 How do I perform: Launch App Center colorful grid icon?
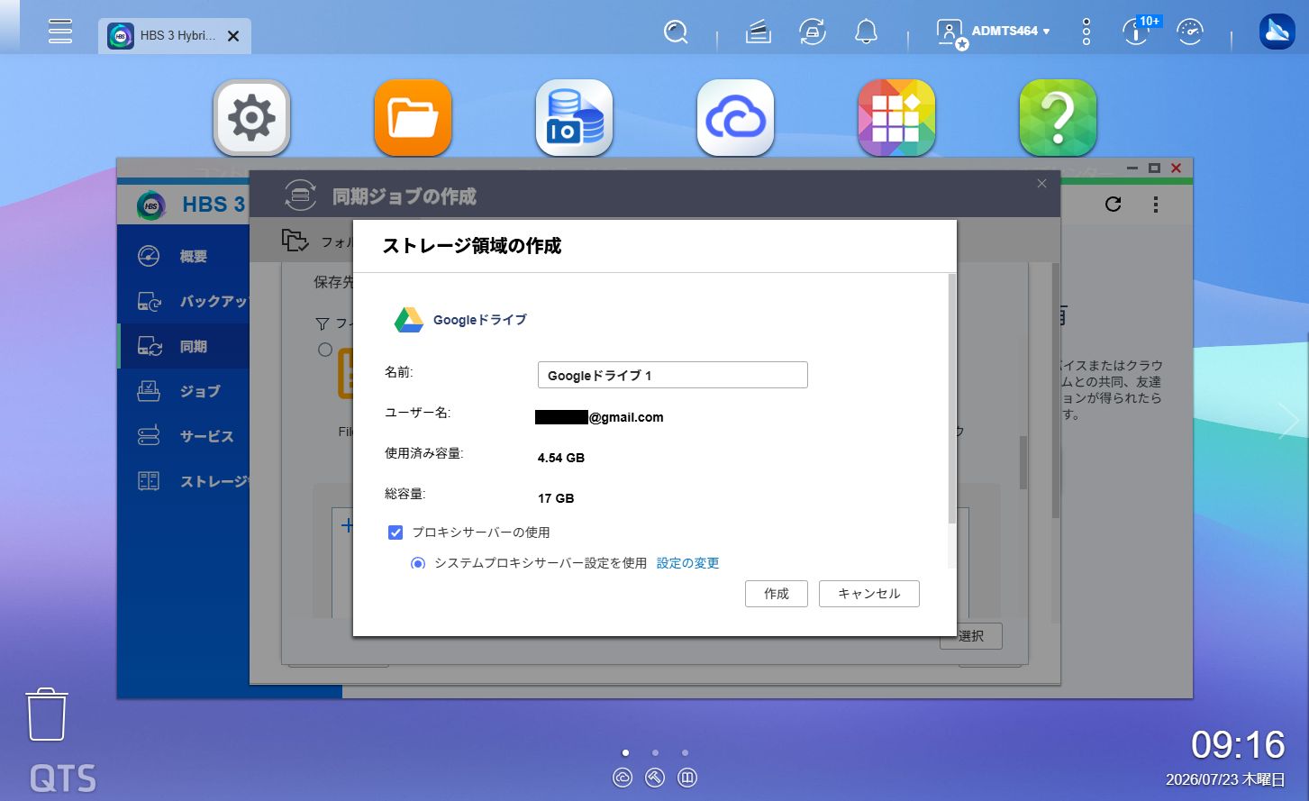tap(896, 118)
